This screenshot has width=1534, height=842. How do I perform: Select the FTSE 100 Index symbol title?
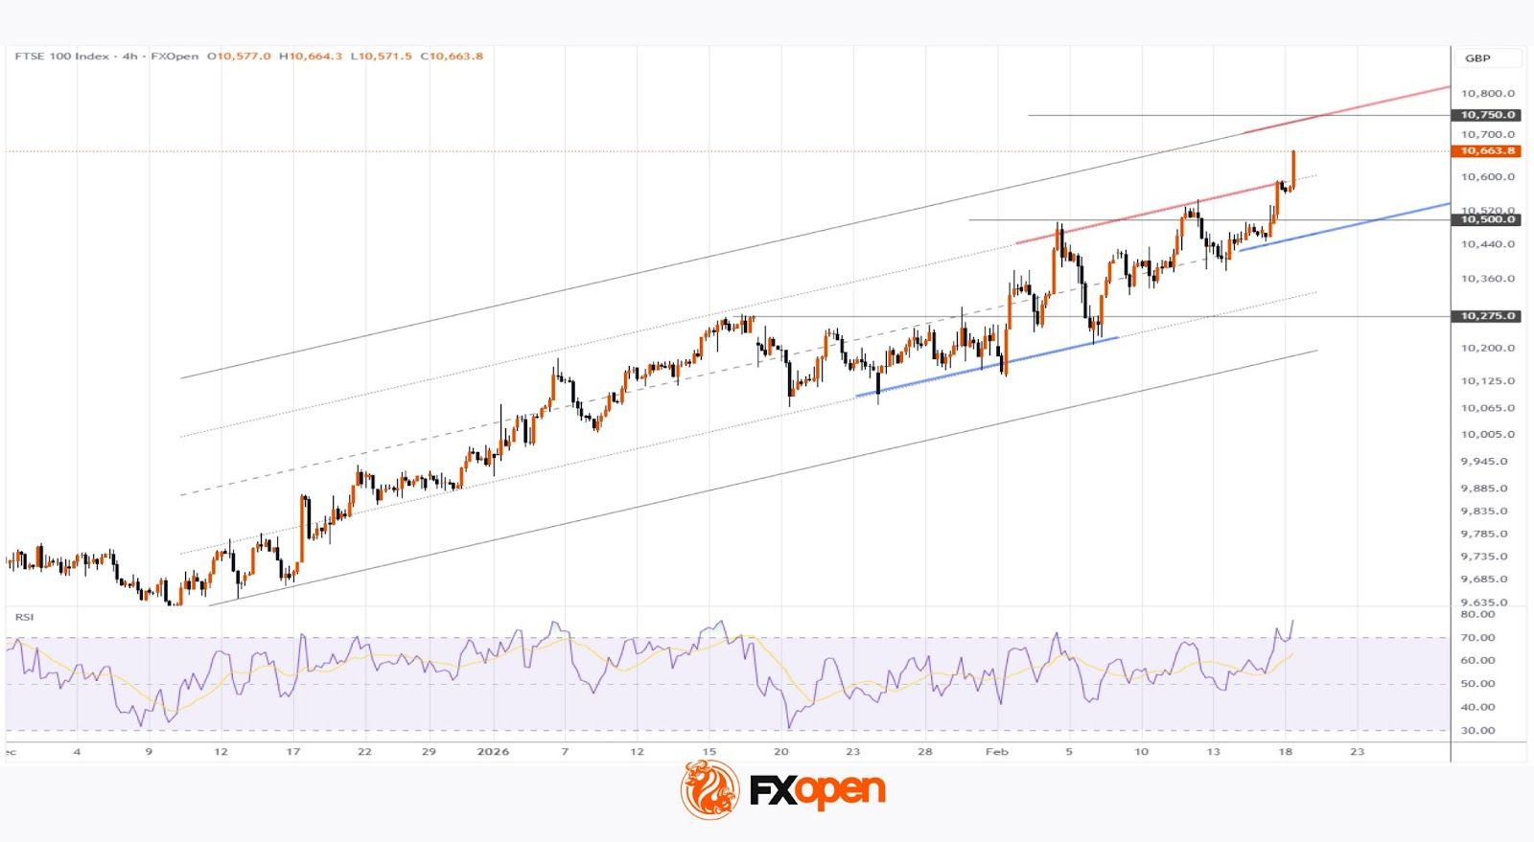pos(62,57)
